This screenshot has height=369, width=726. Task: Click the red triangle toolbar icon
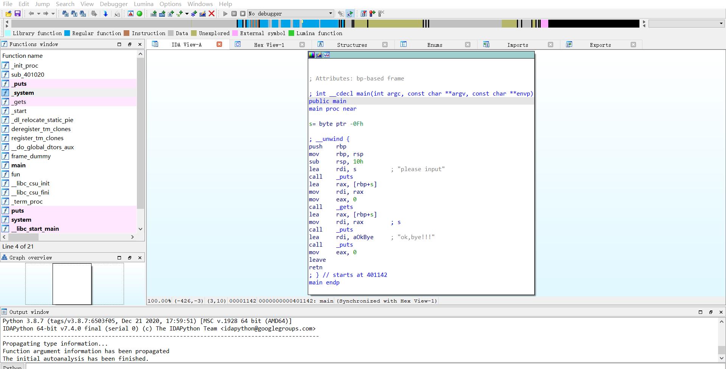click(x=130, y=14)
